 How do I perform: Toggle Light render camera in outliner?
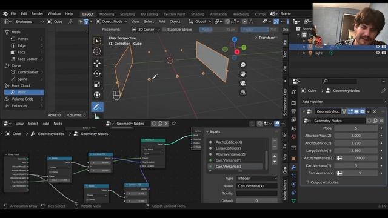(x=384, y=53)
